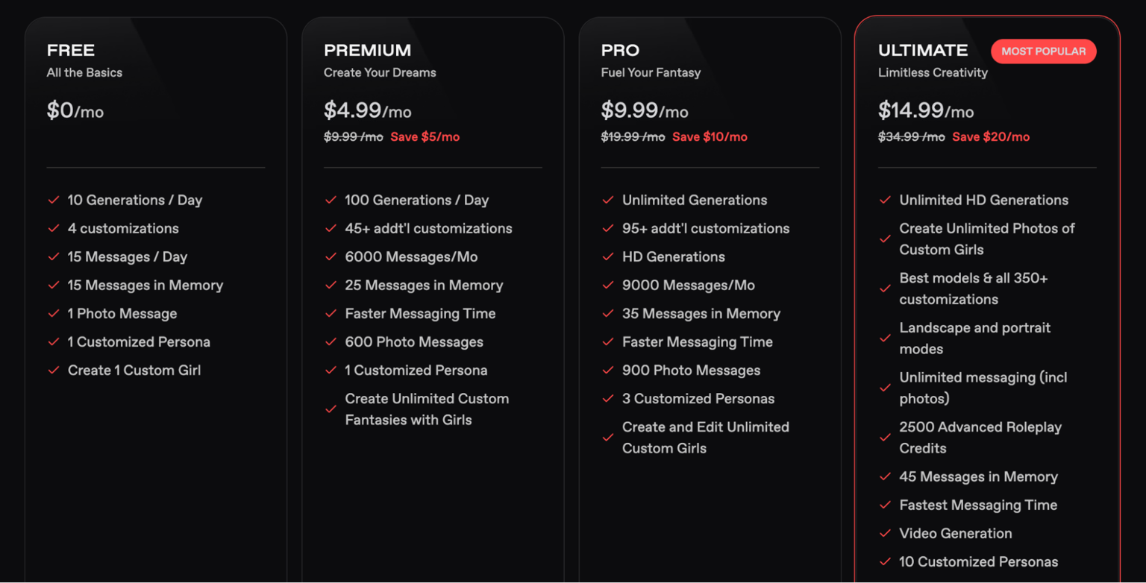Select the FREE plan heading
Image resolution: width=1146 pixels, height=583 pixels.
pyautogui.click(x=71, y=51)
